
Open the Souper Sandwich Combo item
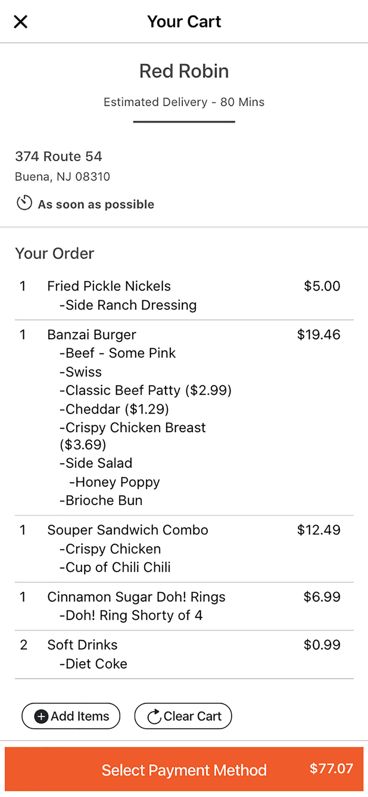point(127,530)
